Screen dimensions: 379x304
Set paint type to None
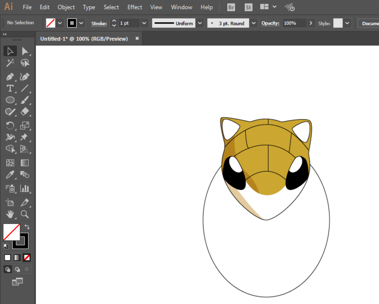tap(27, 258)
